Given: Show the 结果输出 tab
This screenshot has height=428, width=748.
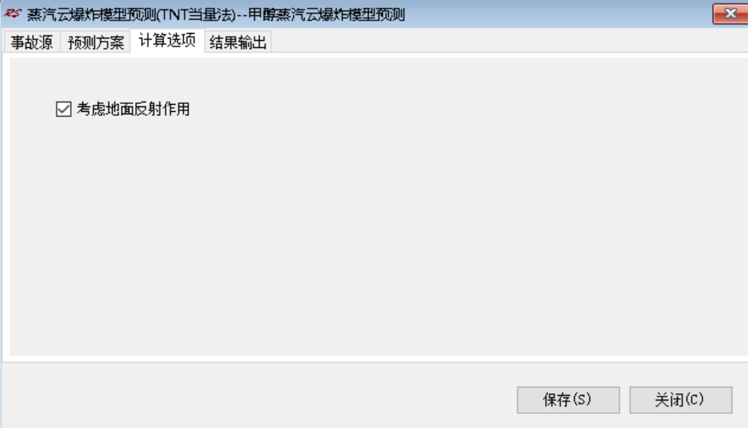Looking at the screenshot, I should pos(238,43).
